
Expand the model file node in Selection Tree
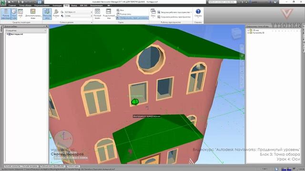tap(7, 34)
